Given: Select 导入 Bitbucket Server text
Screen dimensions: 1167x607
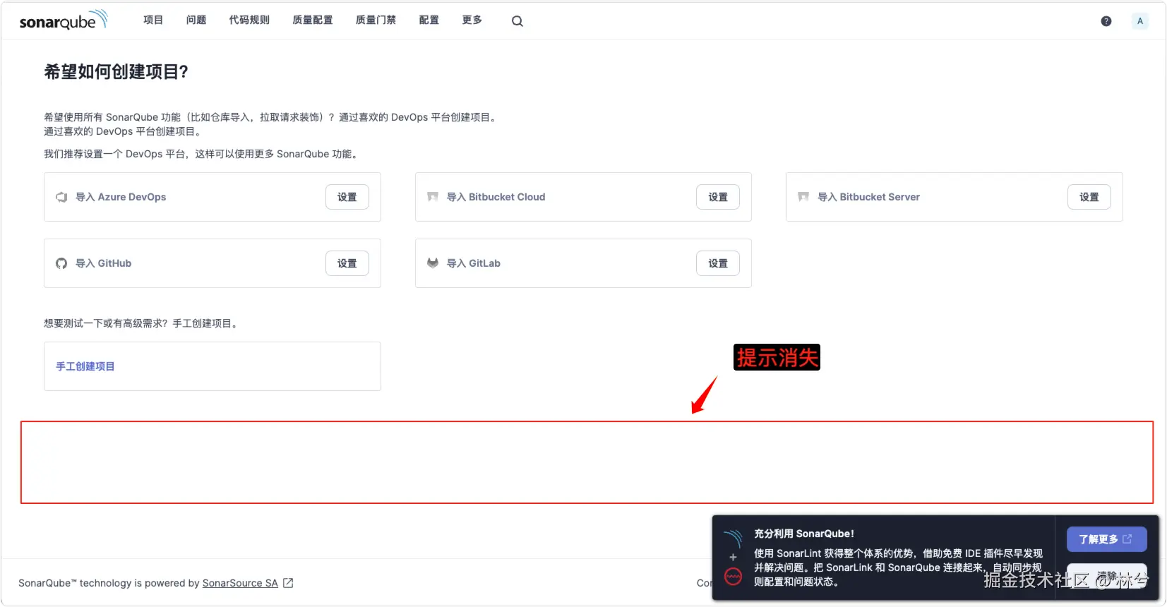Looking at the screenshot, I should click(868, 197).
